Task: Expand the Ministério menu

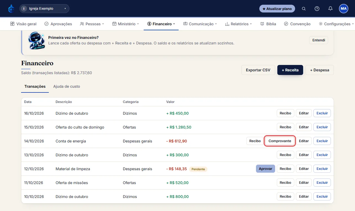Action: 126,24
